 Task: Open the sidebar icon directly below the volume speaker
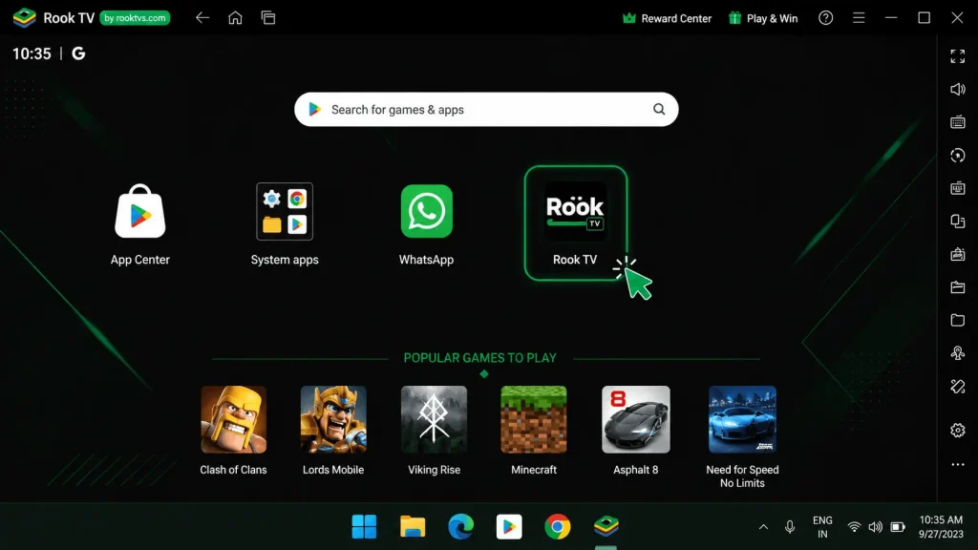tap(957, 122)
